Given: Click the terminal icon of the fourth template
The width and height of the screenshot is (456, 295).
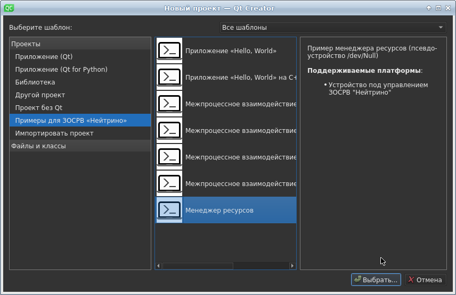Looking at the screenshot, I should 169,130.
